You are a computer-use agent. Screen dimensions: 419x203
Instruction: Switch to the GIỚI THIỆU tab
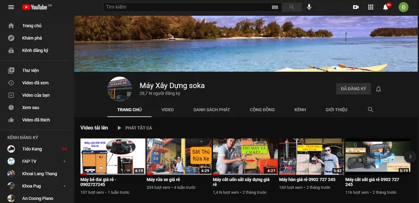click(336, 110)
